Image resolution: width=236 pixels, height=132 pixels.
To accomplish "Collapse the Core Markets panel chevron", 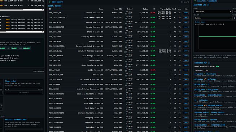I will tap(50, 2).
